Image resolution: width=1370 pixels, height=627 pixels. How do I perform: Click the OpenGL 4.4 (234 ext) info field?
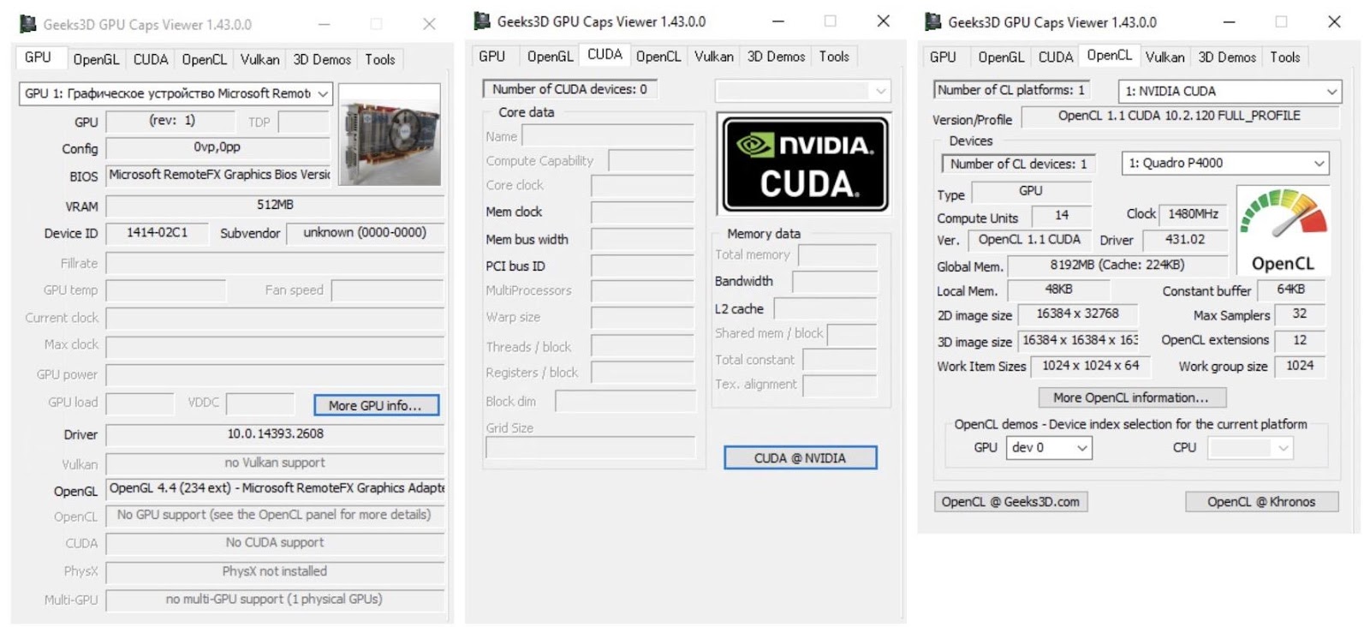275,488
